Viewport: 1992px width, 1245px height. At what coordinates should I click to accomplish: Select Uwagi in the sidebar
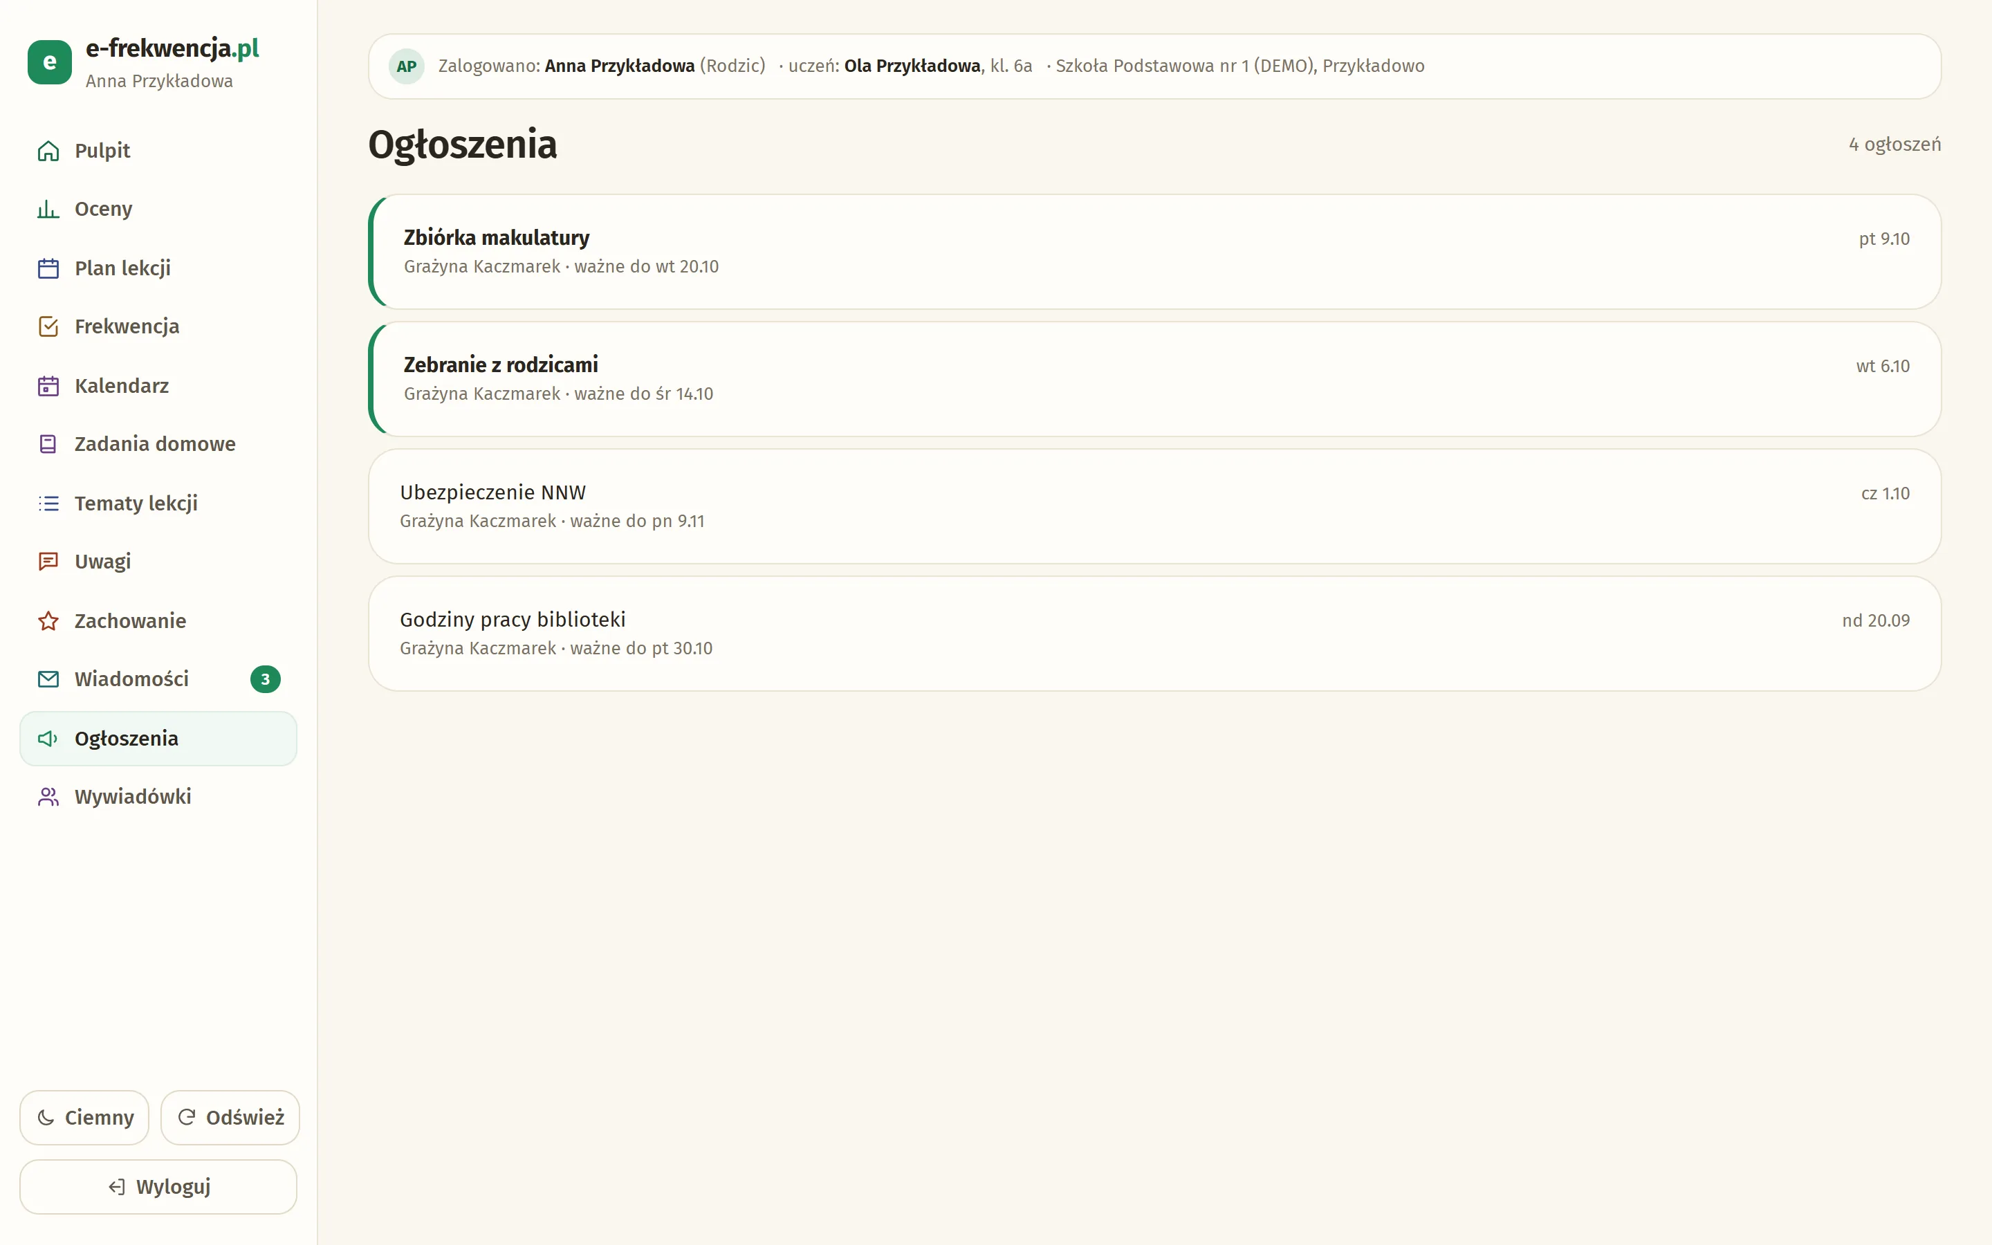coord(158,562)
